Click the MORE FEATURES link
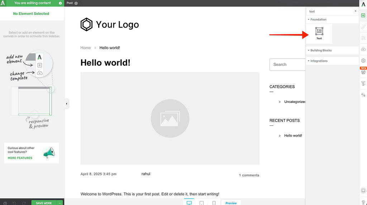The width and height of the screenshot is (367, 205). [x=20, y=158]
